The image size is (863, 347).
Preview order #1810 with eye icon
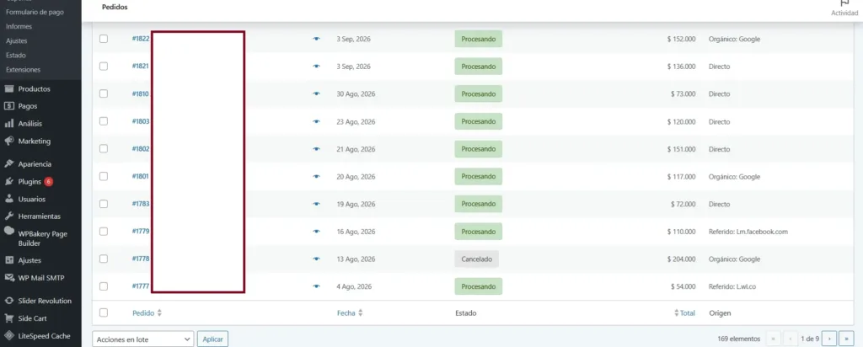coord(316,94)
